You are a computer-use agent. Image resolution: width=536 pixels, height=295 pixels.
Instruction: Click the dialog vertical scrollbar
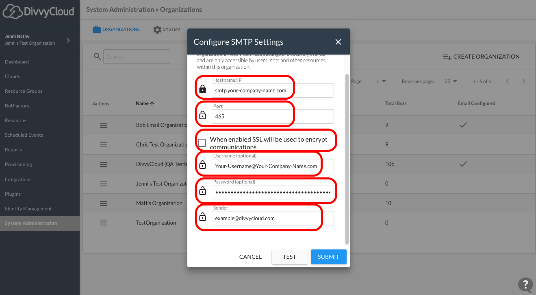point(347,159)
